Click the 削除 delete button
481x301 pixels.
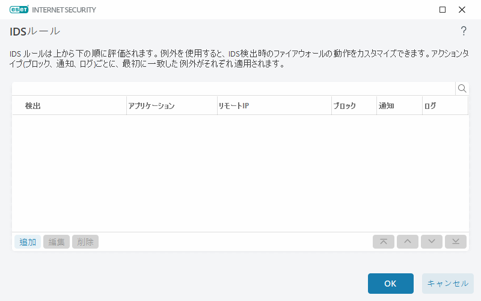click(x=85, y=242)
